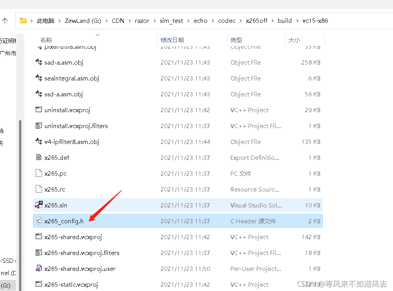Viewport: 393px width, 291px height.
Task: Navigate to 此电脑 in address bar
Action: [46, 21]
